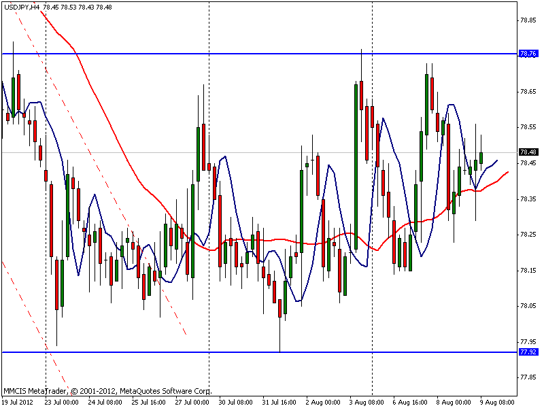This screenshot has height=408, width=544.
Task: Click the 77.85 price scale value
Action: click(x=528, y=377)
